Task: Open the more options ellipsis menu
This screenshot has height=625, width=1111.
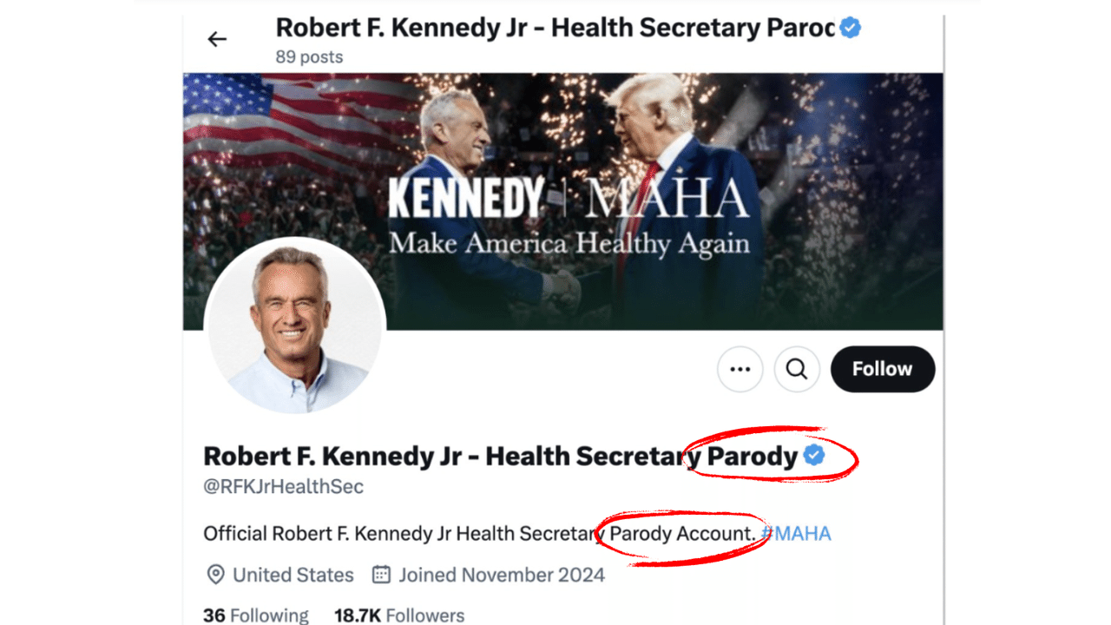Action: coord(740,369)
